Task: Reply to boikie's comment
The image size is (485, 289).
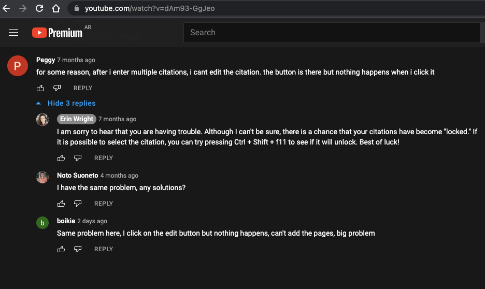Action: 104,249
